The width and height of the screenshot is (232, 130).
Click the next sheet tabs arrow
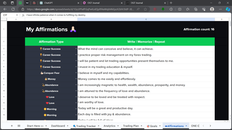coord(210,126)
